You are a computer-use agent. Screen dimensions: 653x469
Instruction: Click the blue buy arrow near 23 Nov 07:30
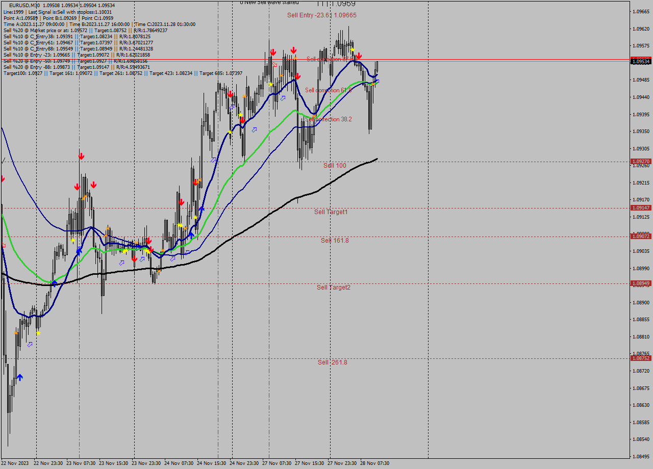(79, 251)
